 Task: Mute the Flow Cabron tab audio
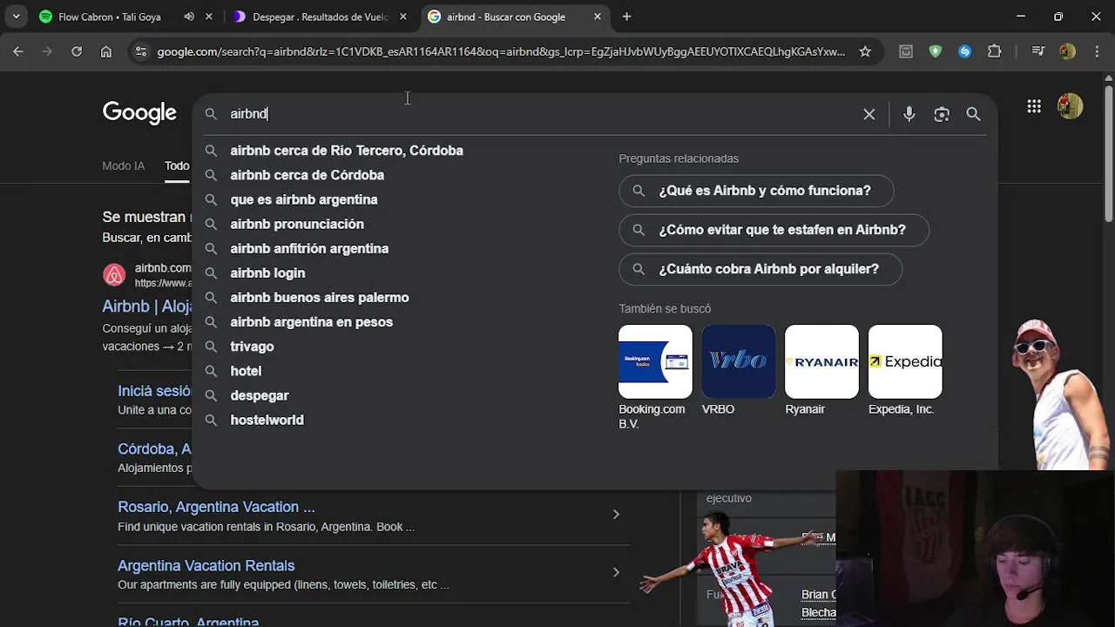tap(189, 17)
